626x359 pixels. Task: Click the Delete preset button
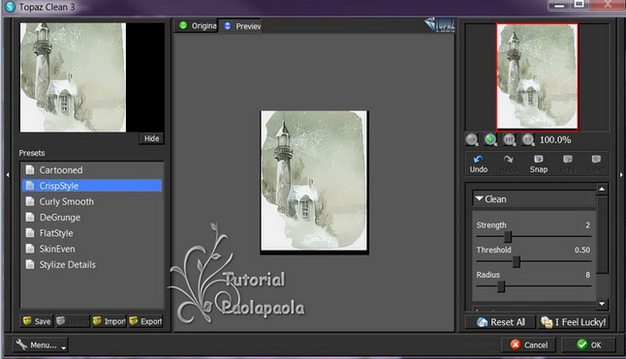pos(73,321)
